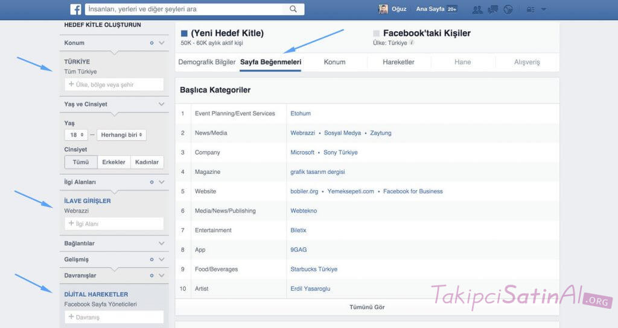Viewport: 618px width, 328px height.
Task: Open the Etohum page link
Action: (x=301, y=114)
